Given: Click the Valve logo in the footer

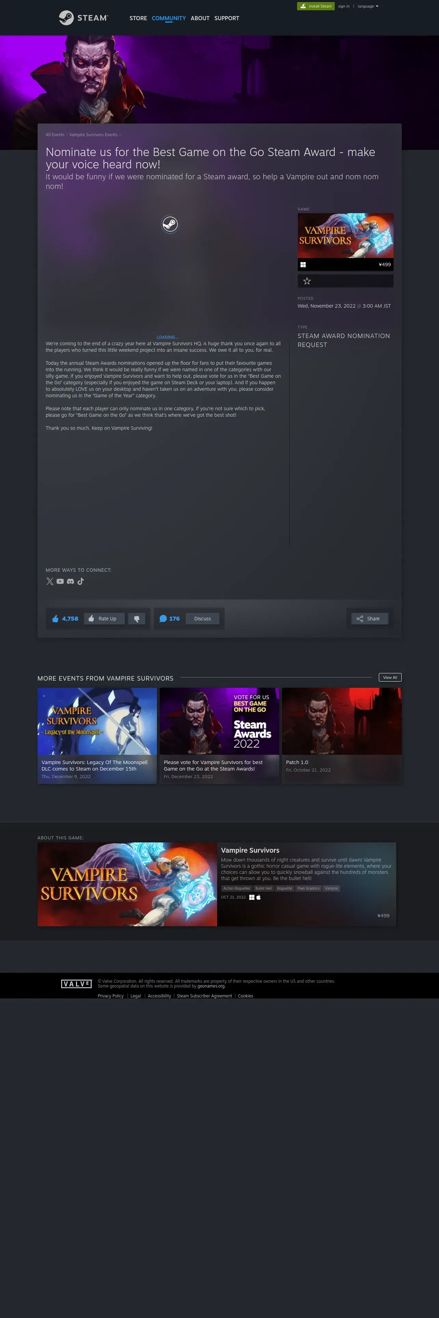Looking at the screenshot, I should click(76, 984).
